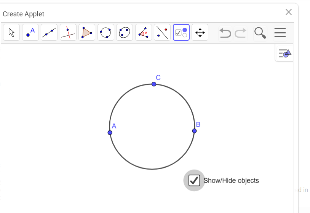Viewport: 310px width, 213px height.
Task: Select the Move arrow tool
Action: click(x=11, y=32)
